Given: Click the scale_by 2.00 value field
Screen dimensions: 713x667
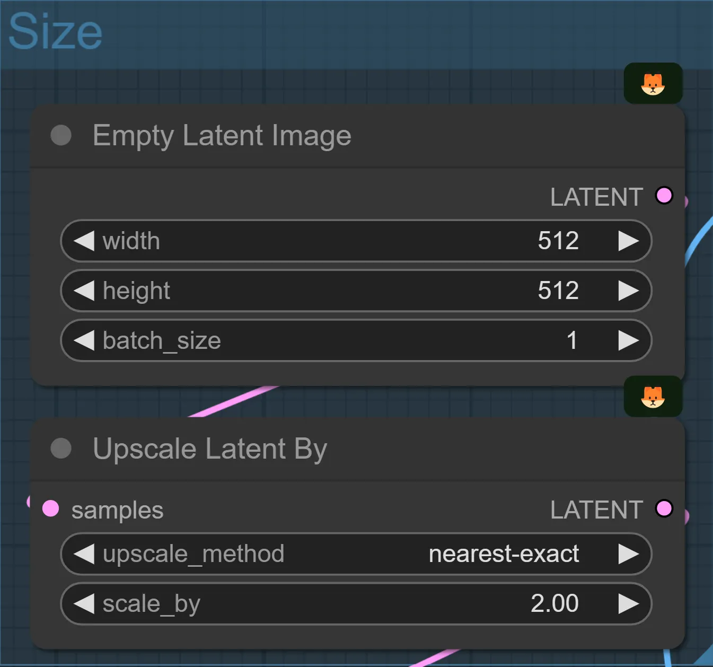Looking at the screenshot, I should pos(554,604).
